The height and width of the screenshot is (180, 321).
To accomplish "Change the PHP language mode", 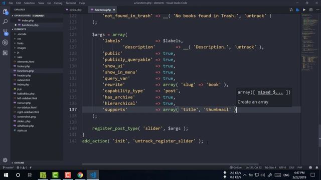I will tap(300, 167).
